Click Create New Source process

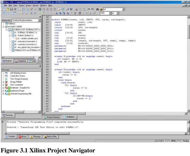tap(18, 76)
